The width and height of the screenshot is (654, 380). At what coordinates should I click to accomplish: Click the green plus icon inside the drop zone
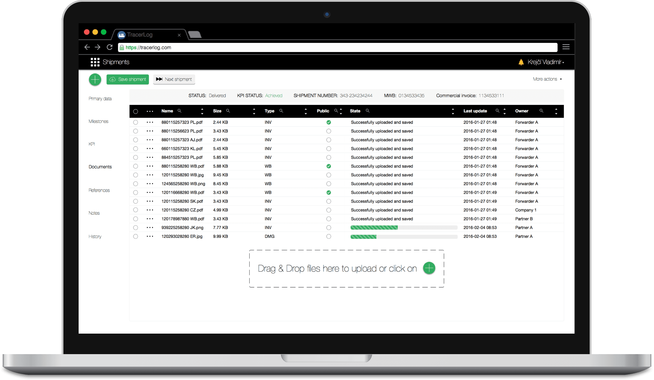click(429, 268)
